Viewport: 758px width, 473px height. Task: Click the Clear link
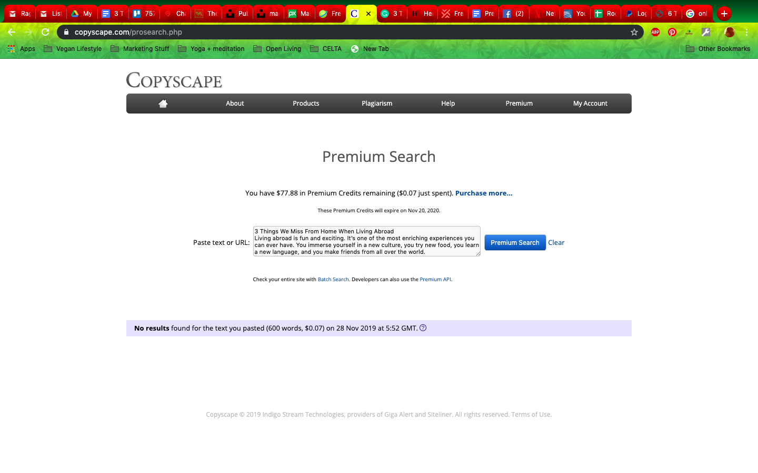coord(556,243)
